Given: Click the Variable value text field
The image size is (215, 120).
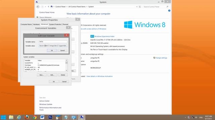Looking at the screenshot, I should [x=53, y=46].
